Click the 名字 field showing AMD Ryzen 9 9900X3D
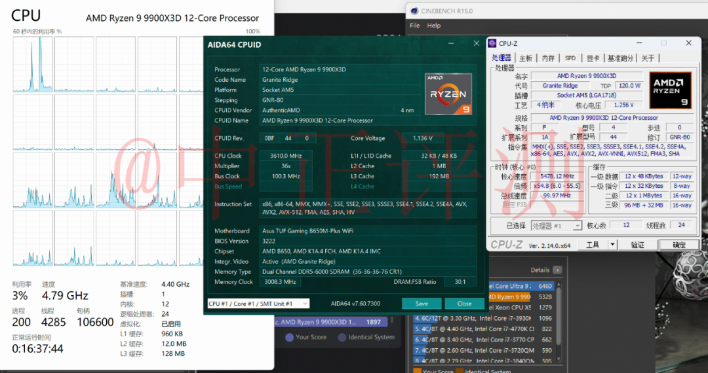 tap(587, 76)
